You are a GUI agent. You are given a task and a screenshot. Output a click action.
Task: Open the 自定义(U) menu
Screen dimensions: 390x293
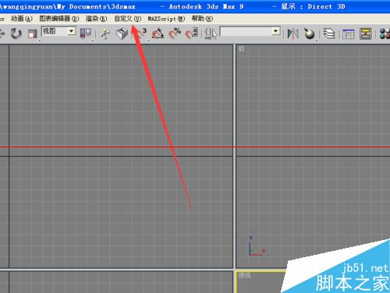(x=128, y=19)
